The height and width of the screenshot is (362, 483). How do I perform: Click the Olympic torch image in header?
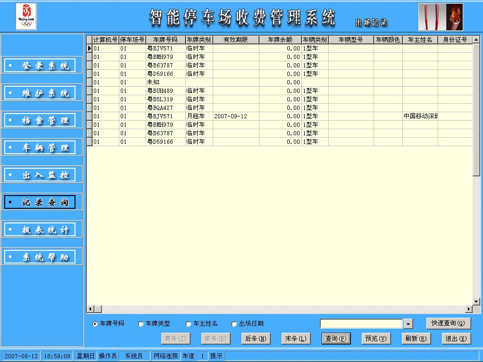click(x=441, y=17)
